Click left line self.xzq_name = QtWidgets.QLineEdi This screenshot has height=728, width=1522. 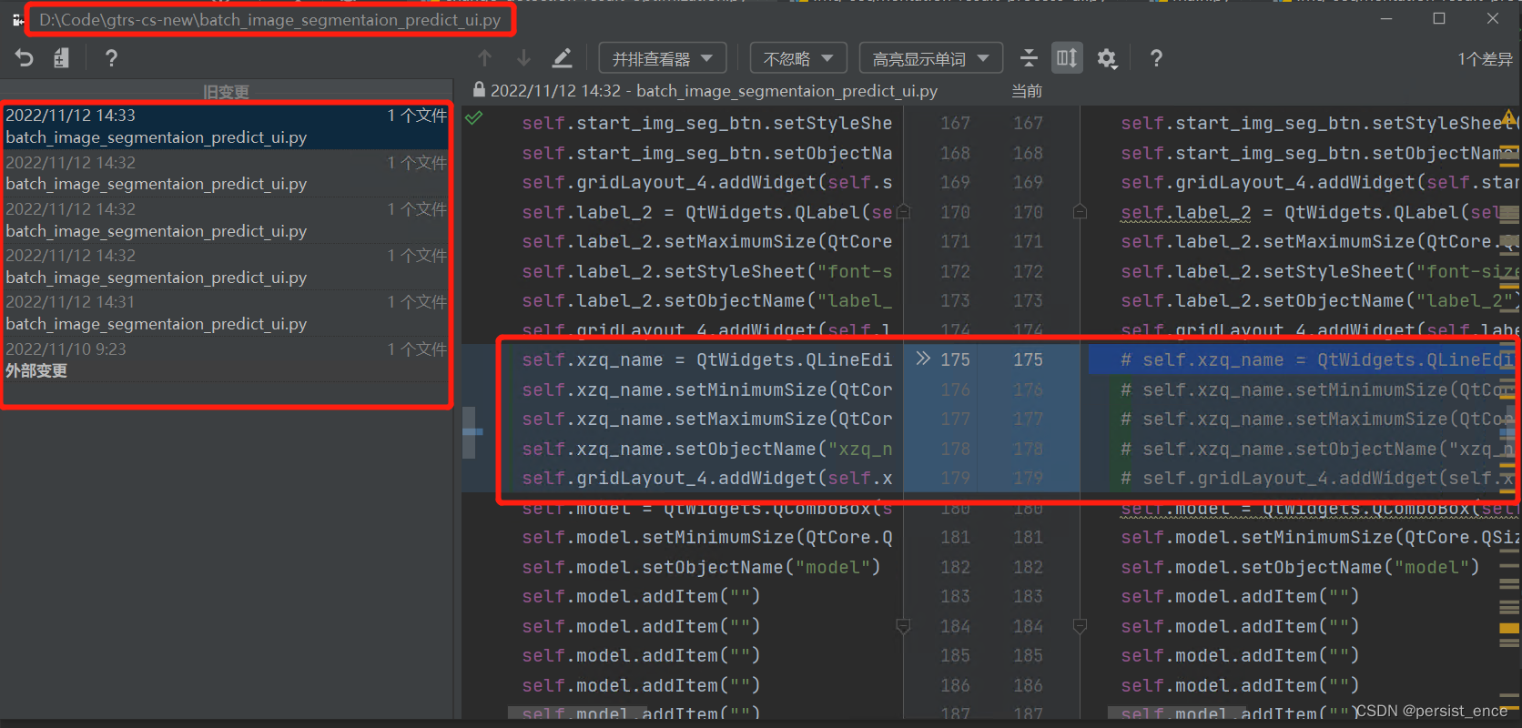tap(706, 359)
